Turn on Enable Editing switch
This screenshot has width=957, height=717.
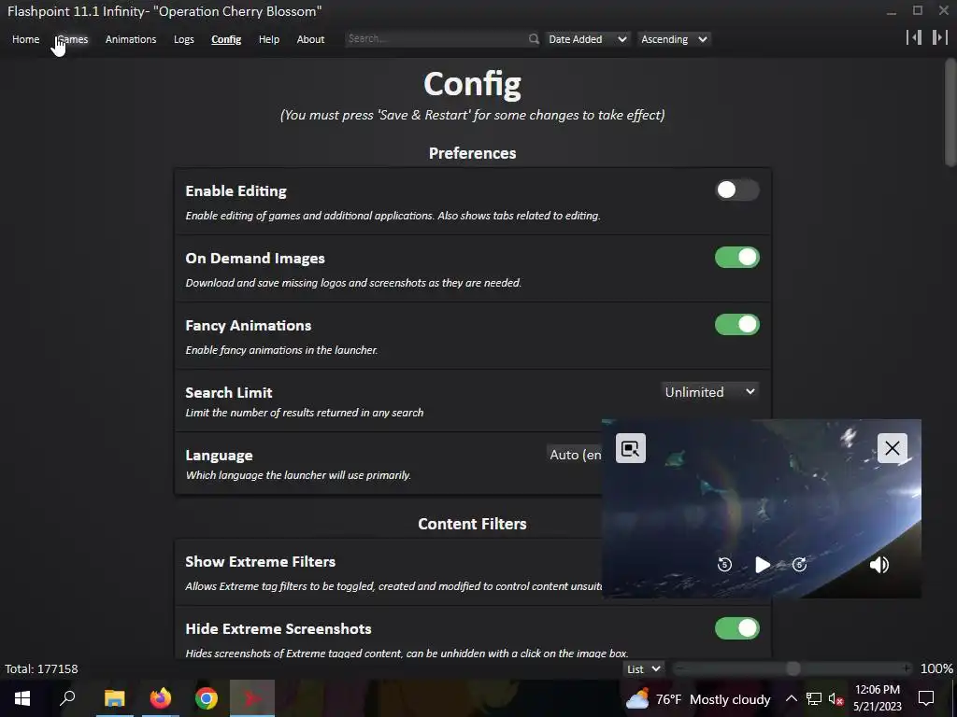coord(736,190)
